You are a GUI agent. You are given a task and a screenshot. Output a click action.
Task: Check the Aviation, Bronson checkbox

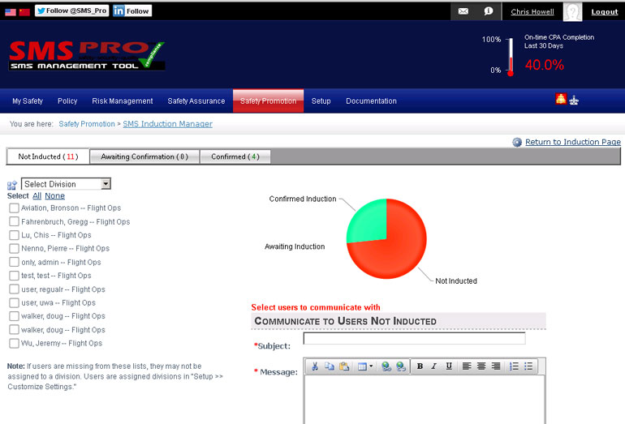(x=14, y=208)
